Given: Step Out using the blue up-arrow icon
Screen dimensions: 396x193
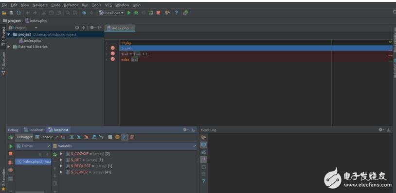Looking at the screenshot, I should click(94, 137).
